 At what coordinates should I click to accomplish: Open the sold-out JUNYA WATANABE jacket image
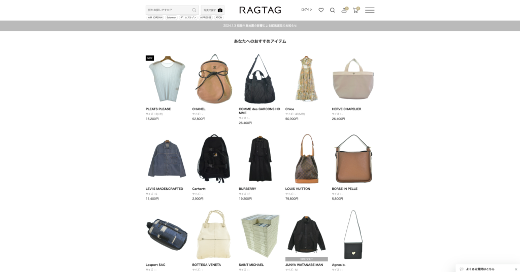[x=306, y=233]
